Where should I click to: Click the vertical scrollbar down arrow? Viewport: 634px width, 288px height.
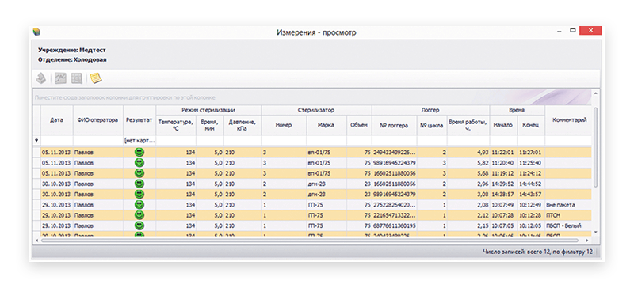pyautogui.click(x=595, y=232)
